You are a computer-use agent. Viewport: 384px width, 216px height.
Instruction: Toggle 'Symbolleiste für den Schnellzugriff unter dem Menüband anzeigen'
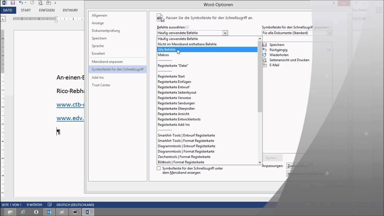159,169
